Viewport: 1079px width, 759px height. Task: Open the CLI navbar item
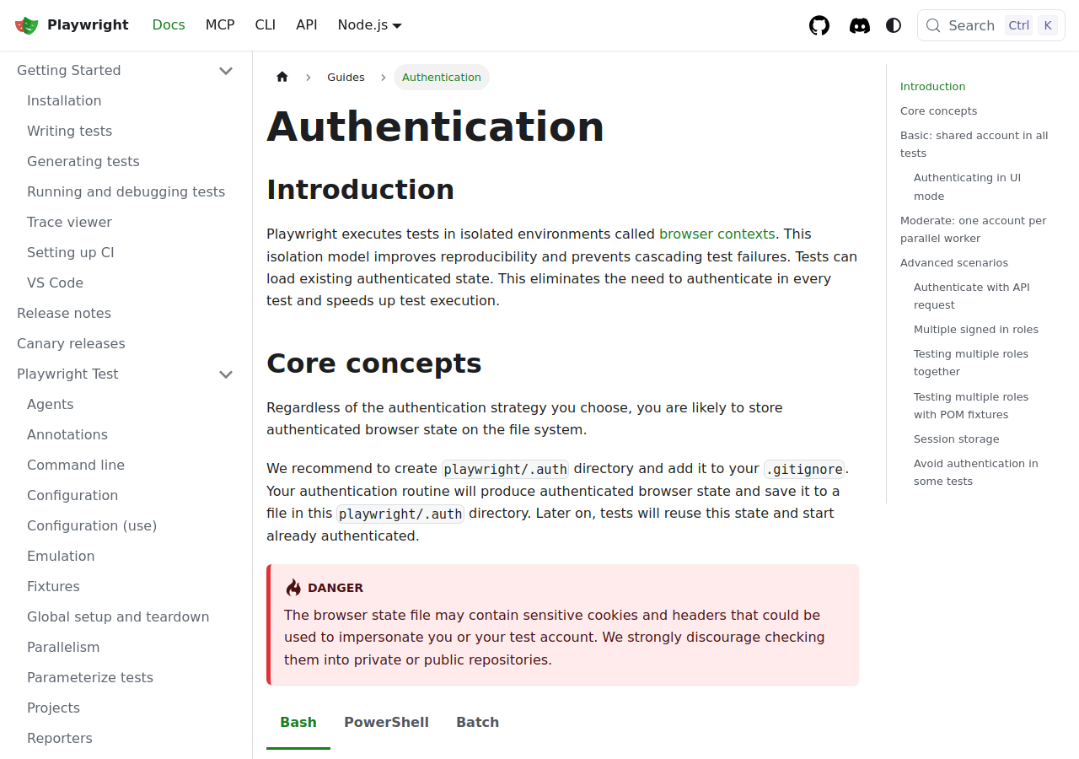pos(266,25)
